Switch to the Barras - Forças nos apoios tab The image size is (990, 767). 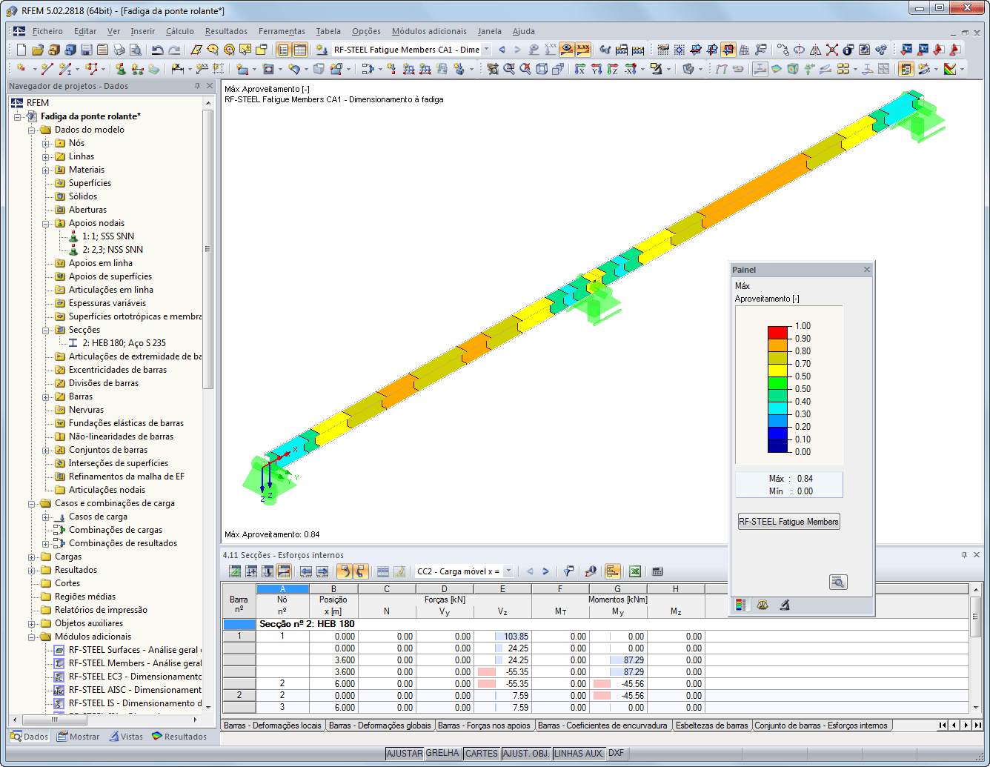pos(485,726)
